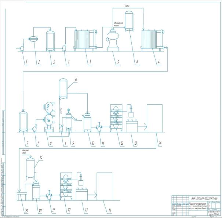The height and width of the screenshot is (218, 222).
Task: Click the drawing code 'ВКР-35.03.07-2023' in title block
Action: pyautogui.click(x=204, y=199)
